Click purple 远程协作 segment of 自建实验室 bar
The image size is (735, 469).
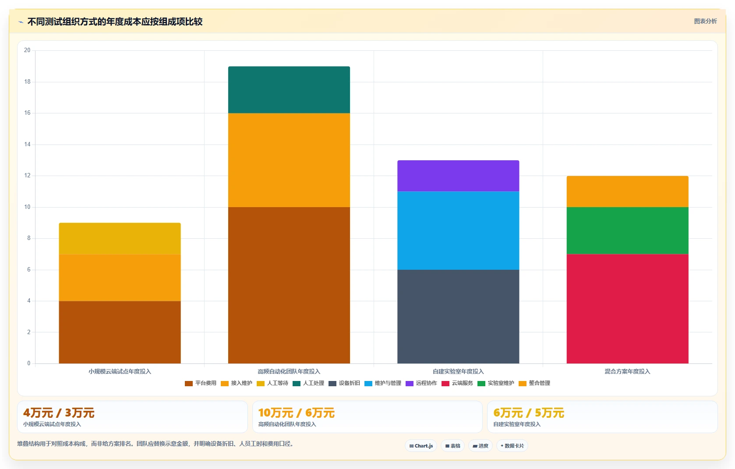(x=458, y=176)
